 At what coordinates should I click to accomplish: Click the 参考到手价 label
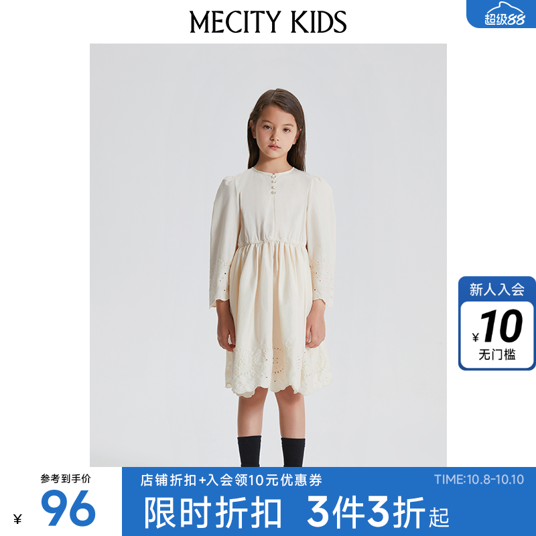(66, 478)
